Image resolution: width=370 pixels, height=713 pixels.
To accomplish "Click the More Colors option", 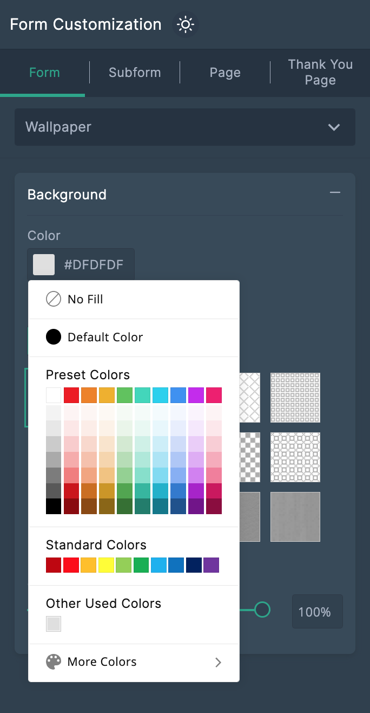I will click(x=102, y=662).
